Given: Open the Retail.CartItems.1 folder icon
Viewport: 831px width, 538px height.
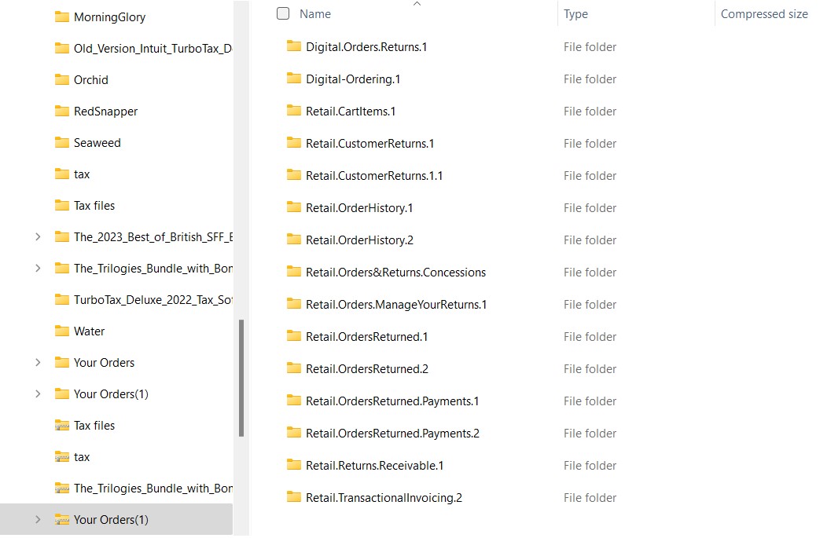Looking at the screenshot, I should (x=292, y=111).
